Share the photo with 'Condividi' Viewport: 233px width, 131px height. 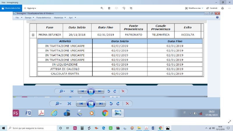point(211,8)
